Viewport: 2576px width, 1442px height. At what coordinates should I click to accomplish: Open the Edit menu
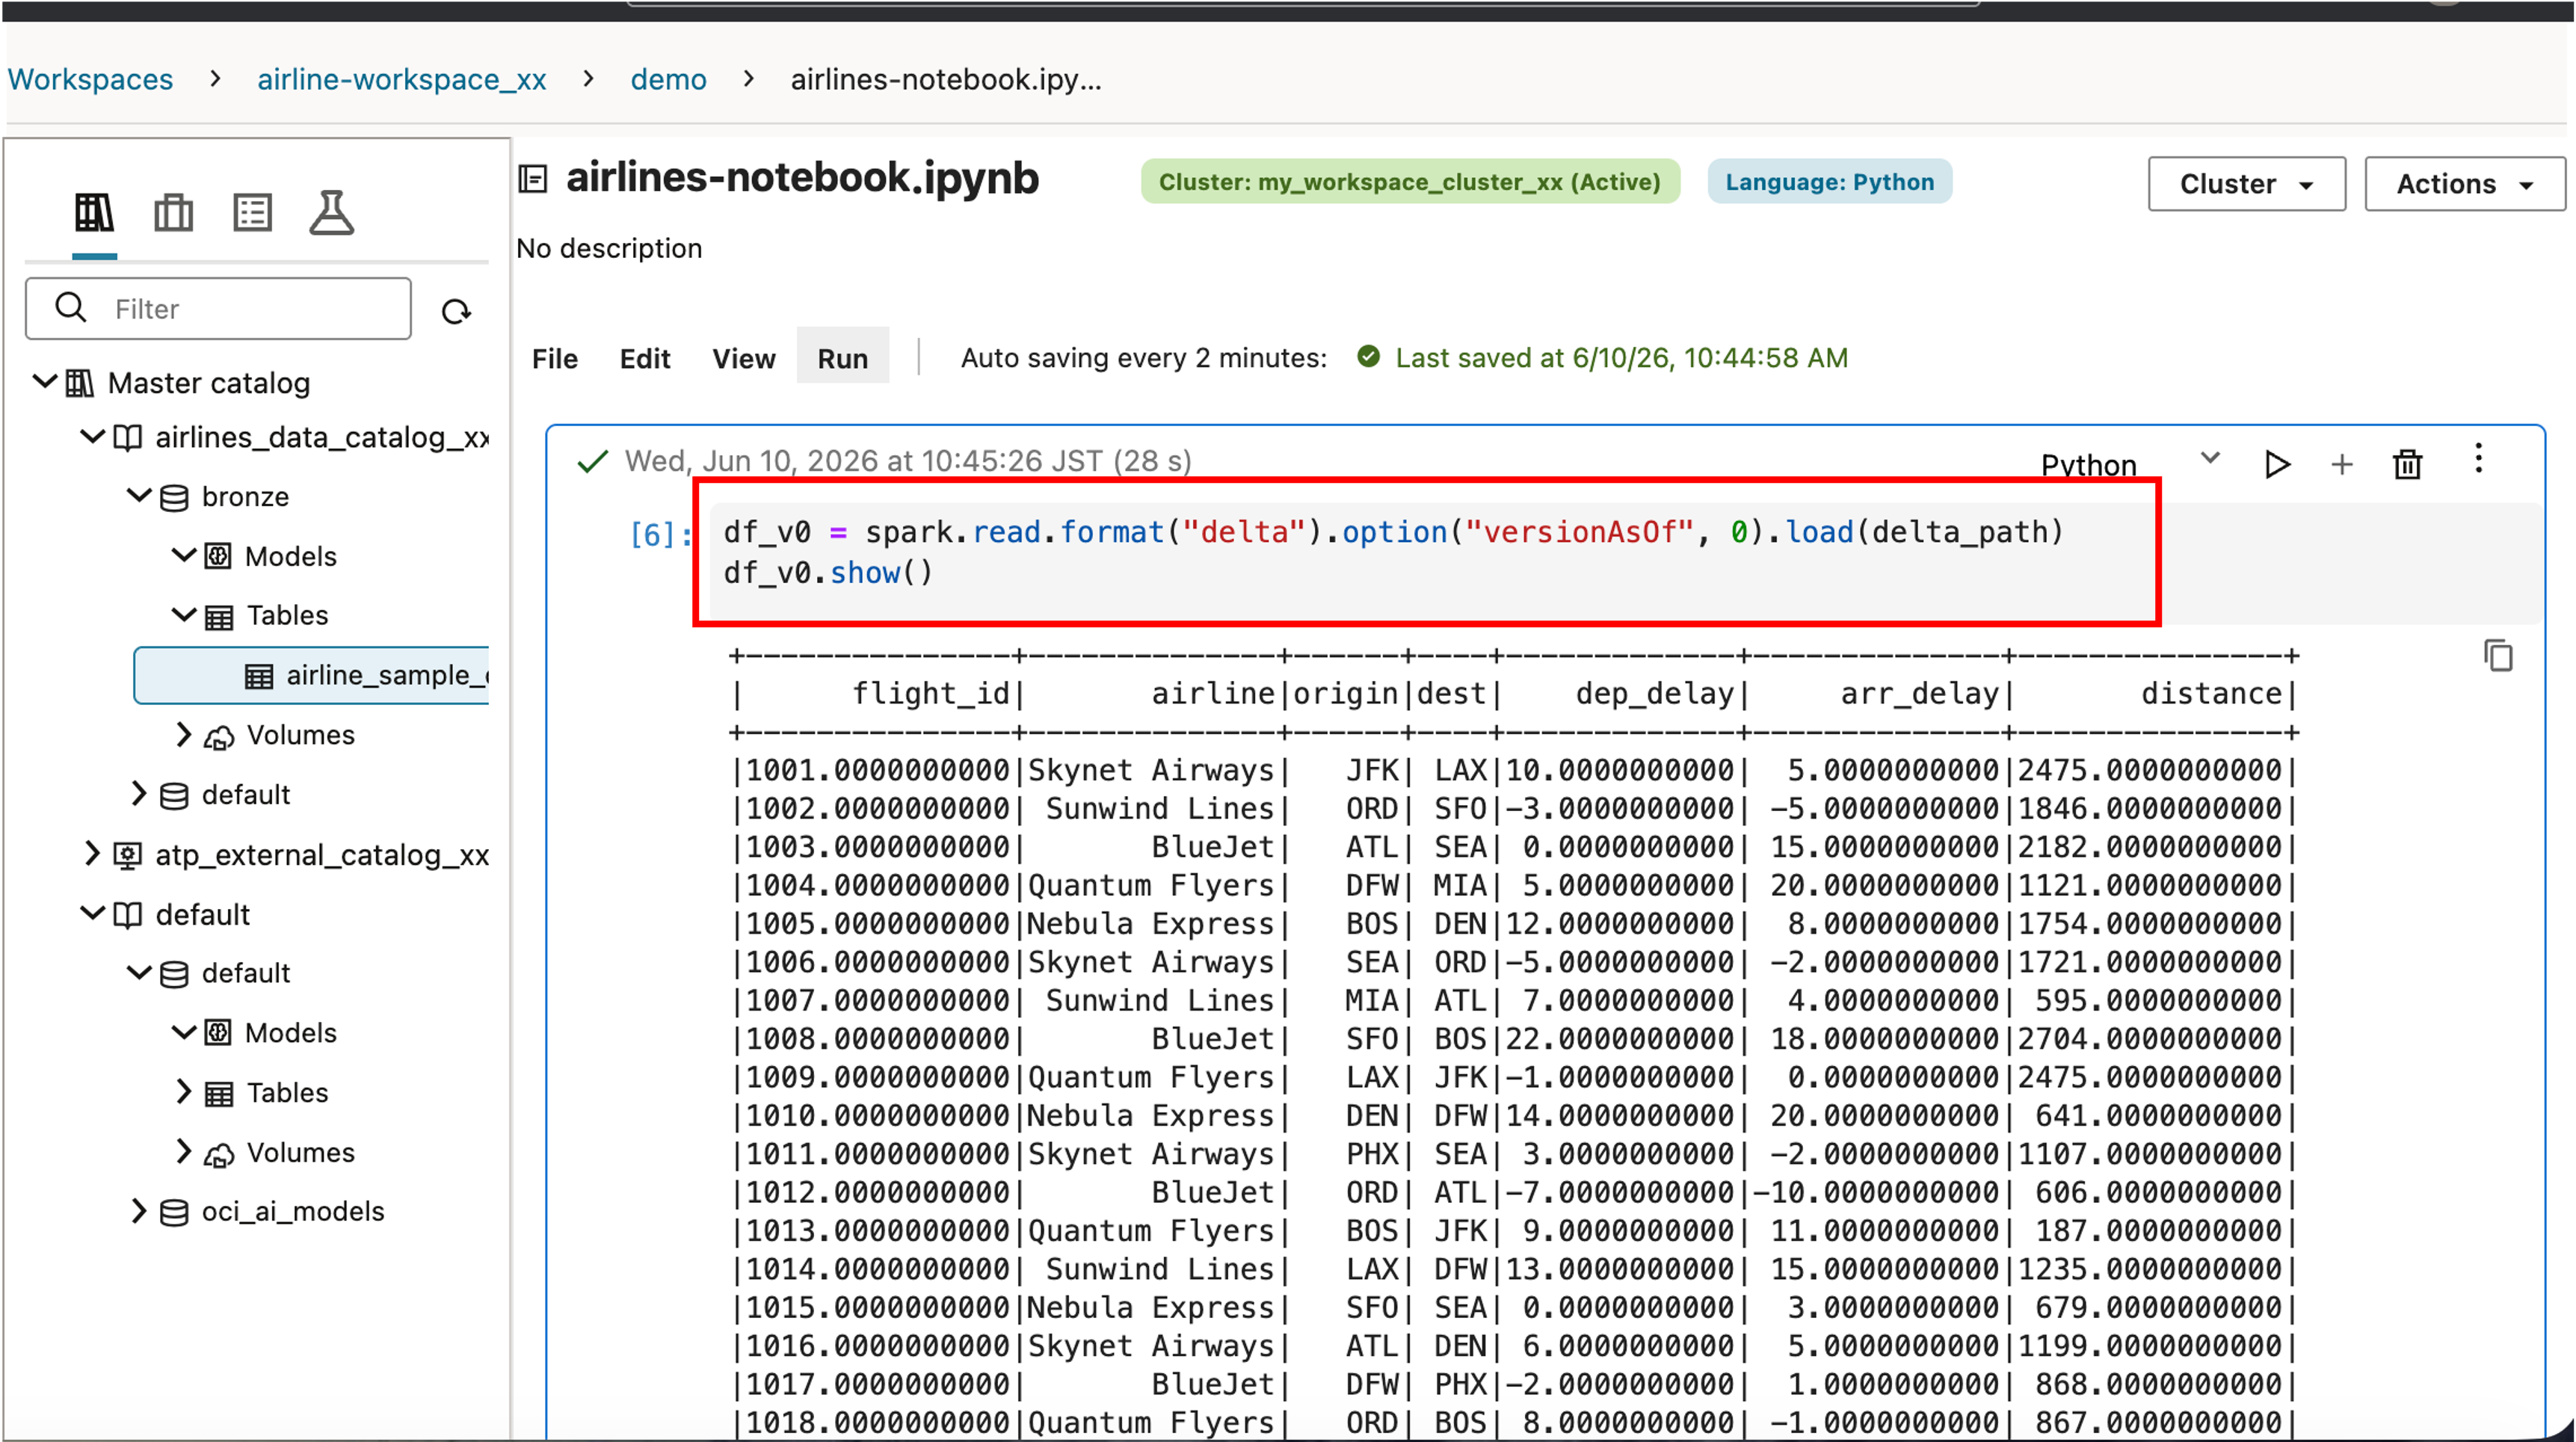tap(645, 358)
